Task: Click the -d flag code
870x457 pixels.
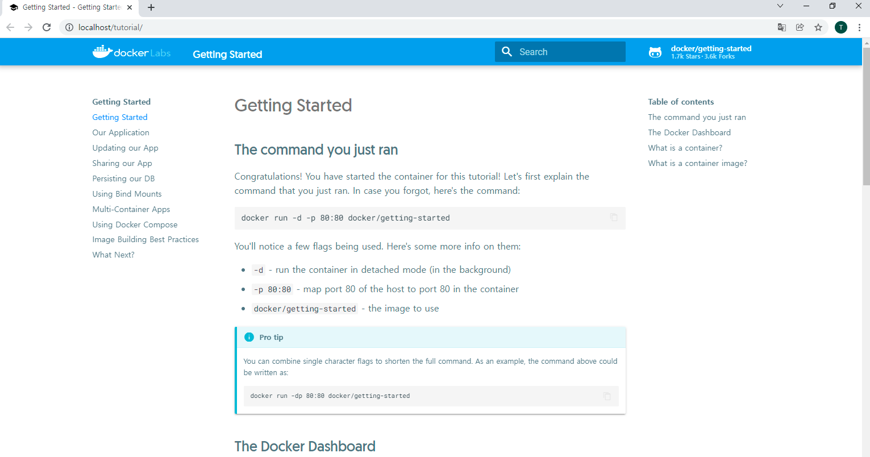Action: pyautogui.click(x=259, y=270)
